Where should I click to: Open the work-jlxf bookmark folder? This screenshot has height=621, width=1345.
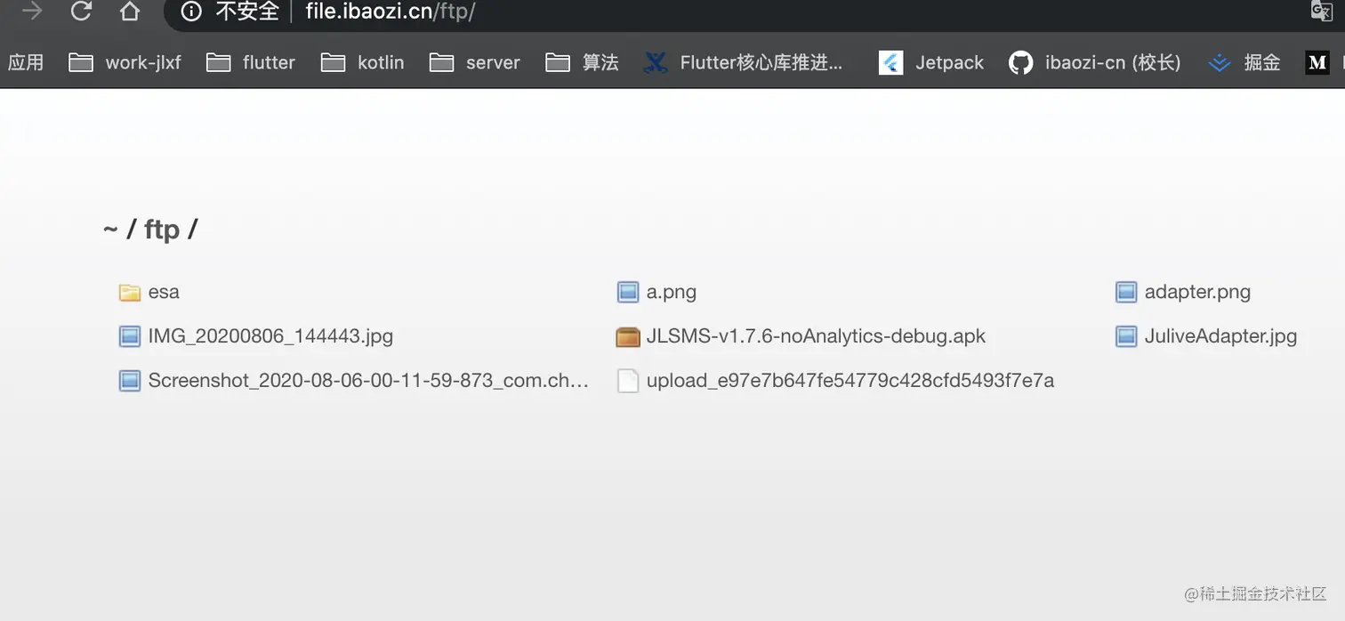(x=125, y=62)
